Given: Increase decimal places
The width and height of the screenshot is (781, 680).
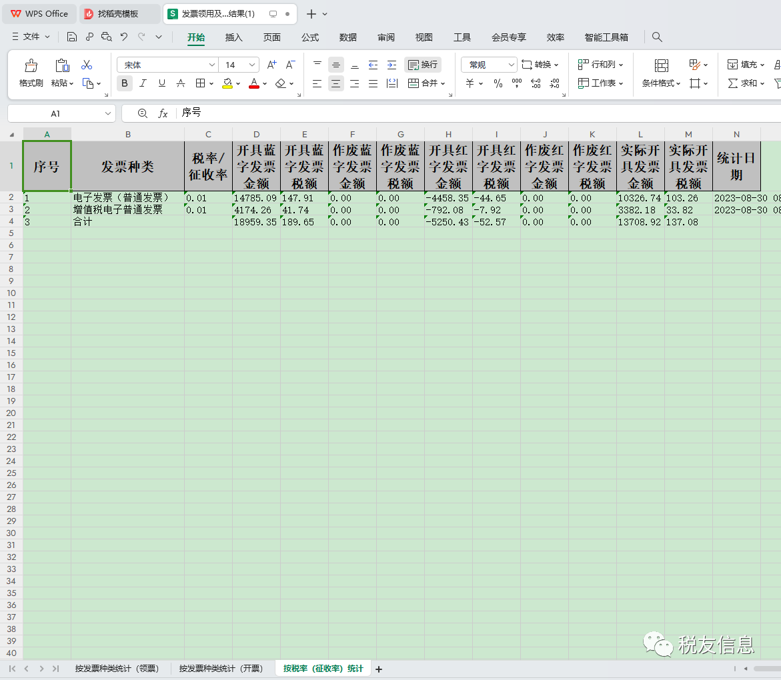Looking at the screenshot, I should click(x=536, y=83).
